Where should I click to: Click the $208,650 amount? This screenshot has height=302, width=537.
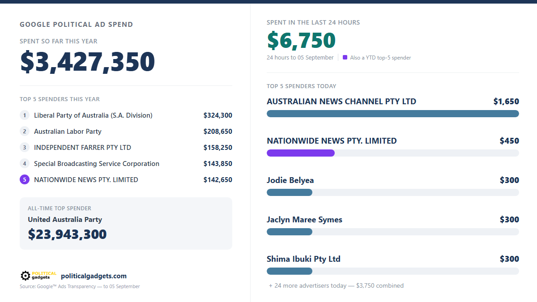218,132
